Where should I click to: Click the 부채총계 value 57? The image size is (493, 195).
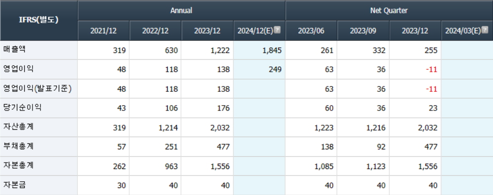coord(122,147)
